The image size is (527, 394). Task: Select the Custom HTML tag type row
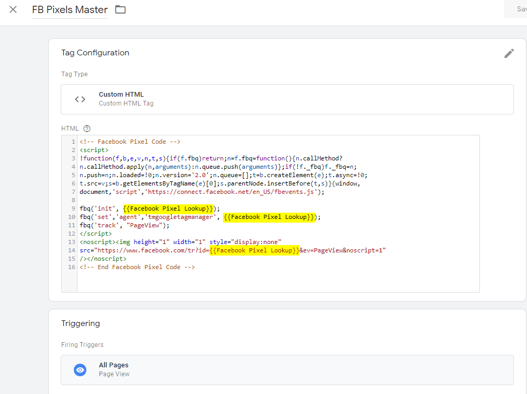tap(287, 99)
